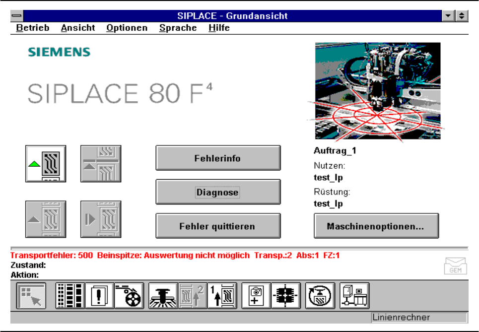Click the GEM envelope icon
The width and height of the screenshot is (479, 332).
[x=455, y=266]
